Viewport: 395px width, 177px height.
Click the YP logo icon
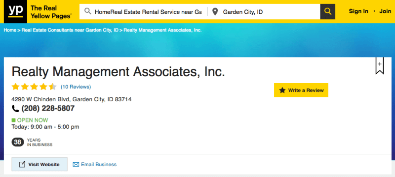tap(15, 11)
